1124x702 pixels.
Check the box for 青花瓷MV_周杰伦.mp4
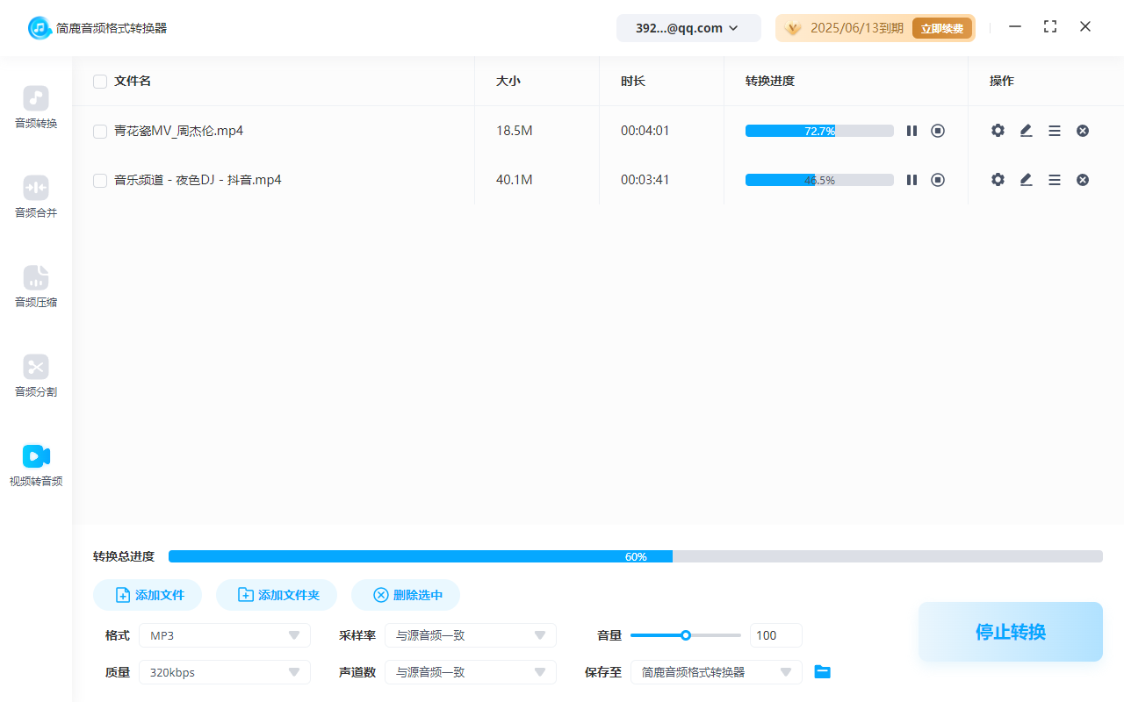point(100,132)
